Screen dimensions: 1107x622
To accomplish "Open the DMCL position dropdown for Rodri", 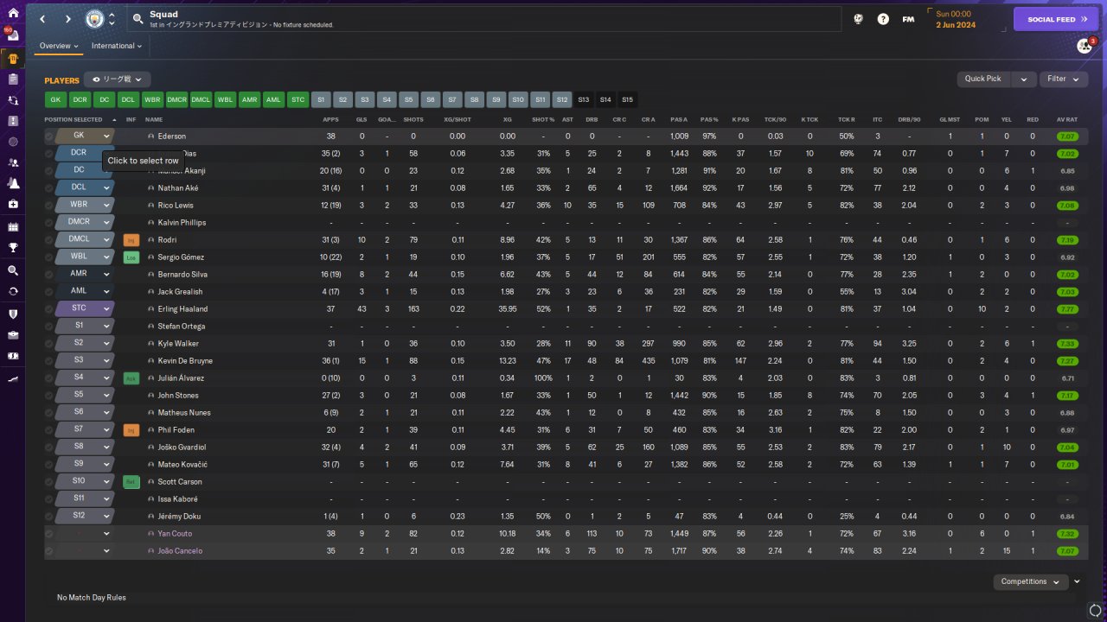I will (106, 239).
